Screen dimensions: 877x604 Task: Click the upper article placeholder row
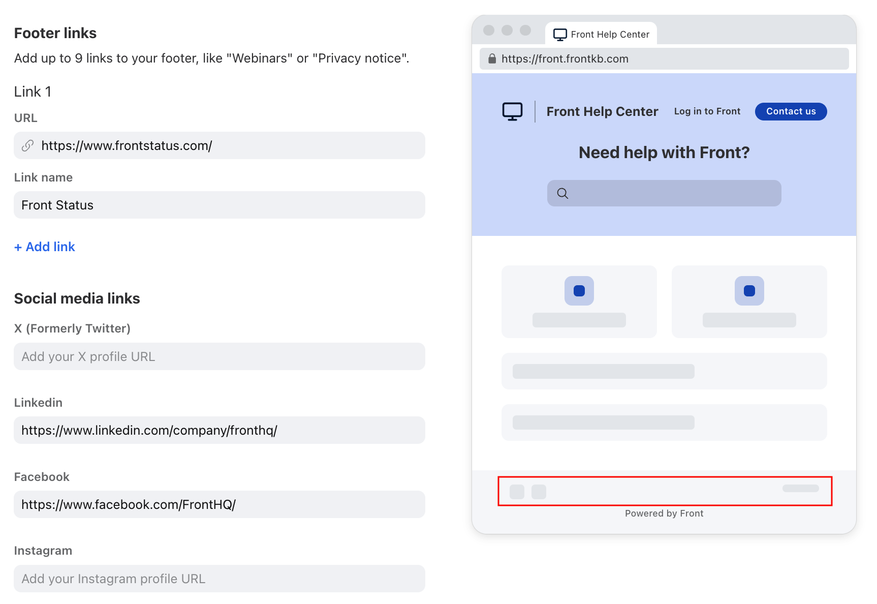[664, 371]
